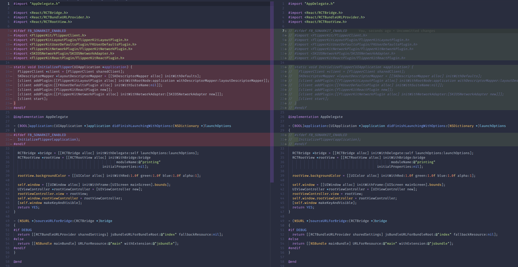This screenshot has height=267, width=518.
Task: Click '@end' in the left pane
Action: [x=18, y=262]
